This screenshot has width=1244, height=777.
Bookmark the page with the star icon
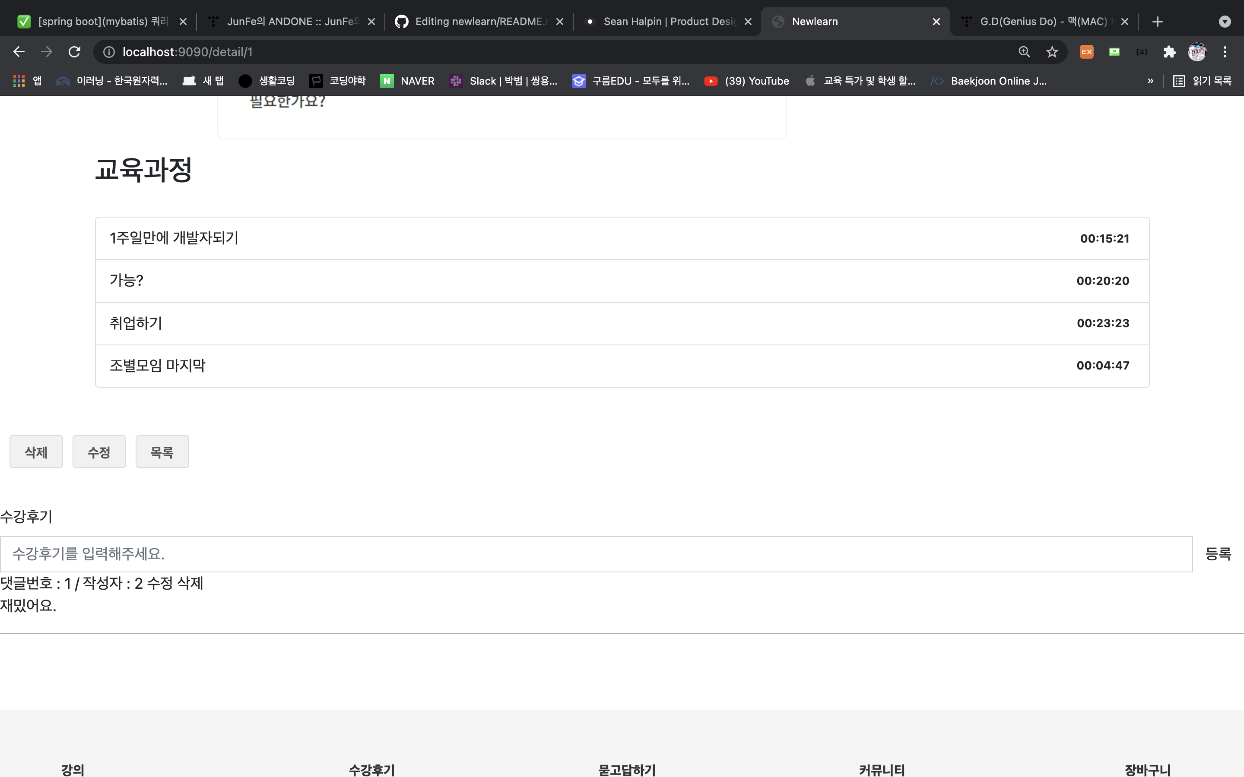tap(1052, 51)
